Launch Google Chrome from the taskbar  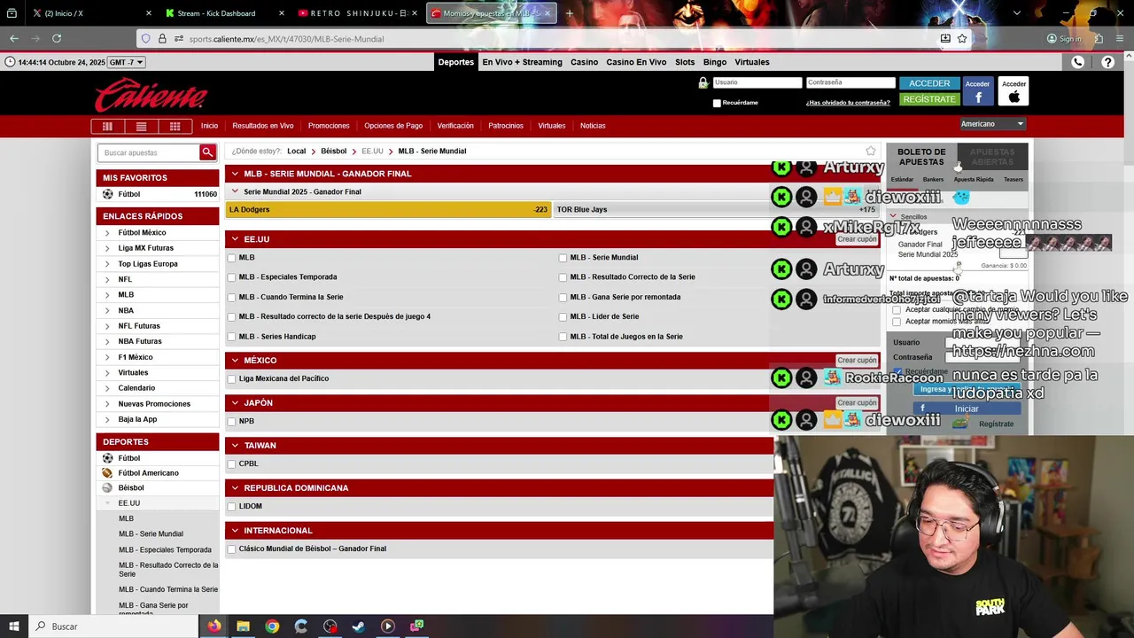point(272,626)
